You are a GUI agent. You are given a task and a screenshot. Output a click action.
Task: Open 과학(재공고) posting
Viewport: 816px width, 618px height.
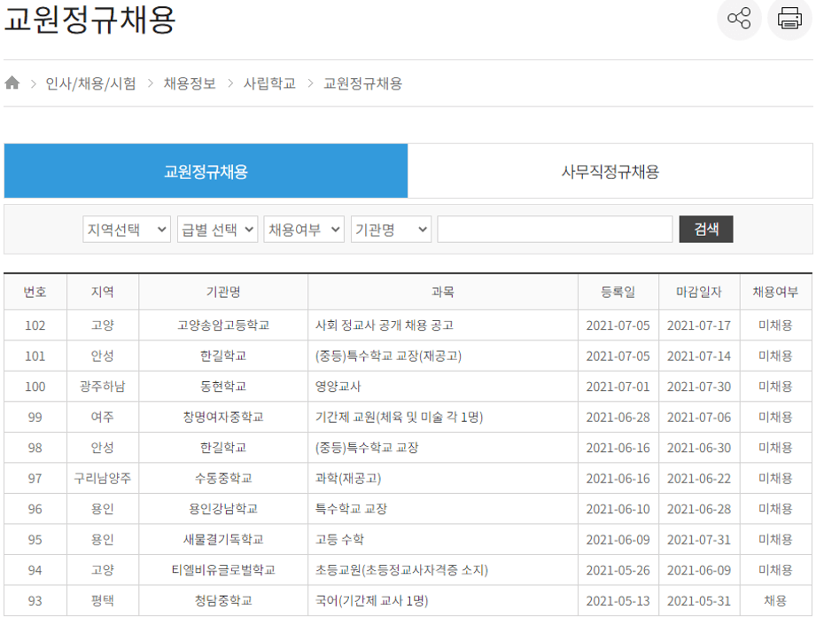click(347, 479)
